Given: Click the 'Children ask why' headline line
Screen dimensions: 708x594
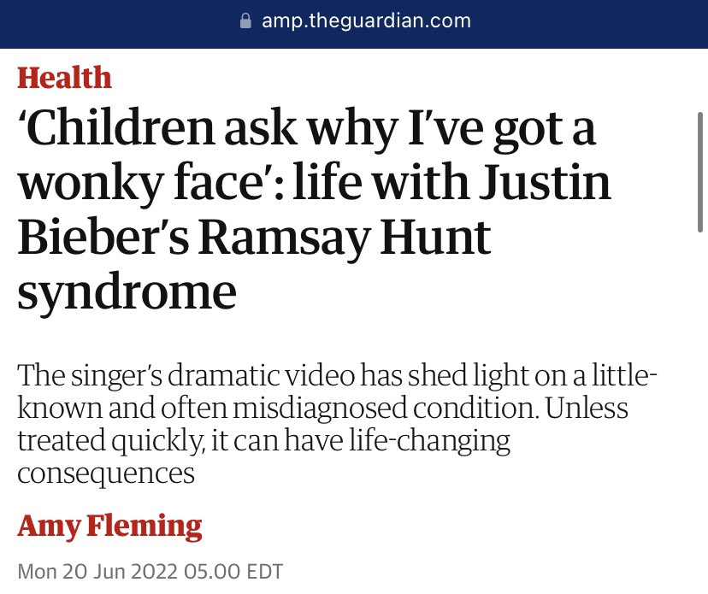Looking at the screenshot, I should pos(307,130).
